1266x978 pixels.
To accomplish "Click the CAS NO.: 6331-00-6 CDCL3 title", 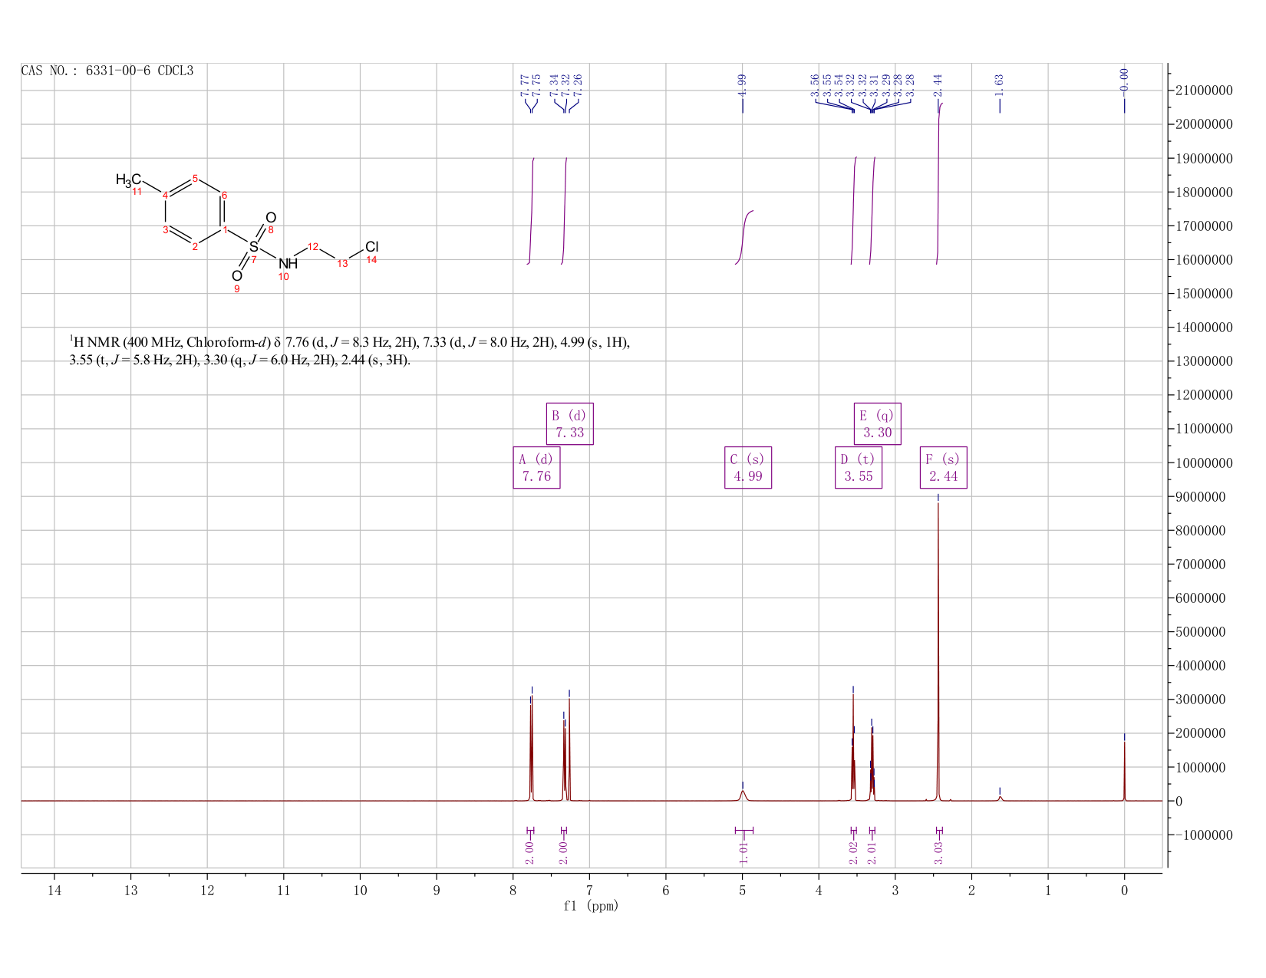I will (107, 71).
